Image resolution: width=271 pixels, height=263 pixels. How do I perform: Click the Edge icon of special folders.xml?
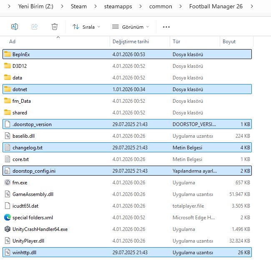pyautogui.click(x=7, y=217)
